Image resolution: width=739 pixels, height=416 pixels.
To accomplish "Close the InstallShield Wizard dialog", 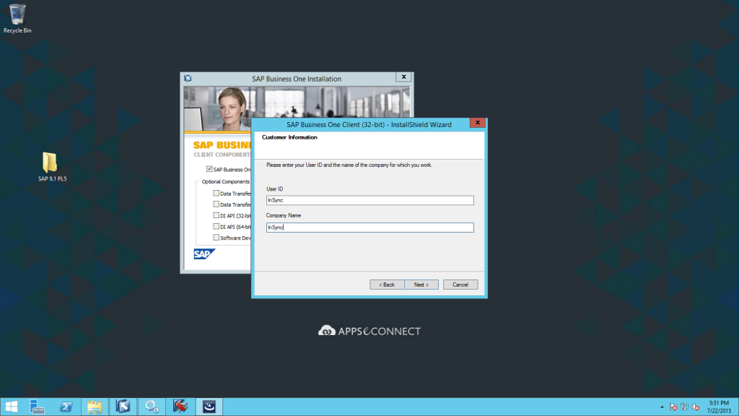I will [x=478, y=123].
